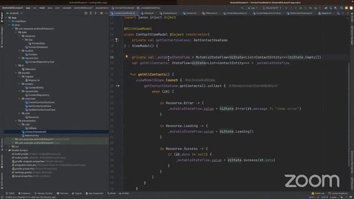Collapse the domain package
This screenshot has height=199, width=354.
tap(17, 73)
